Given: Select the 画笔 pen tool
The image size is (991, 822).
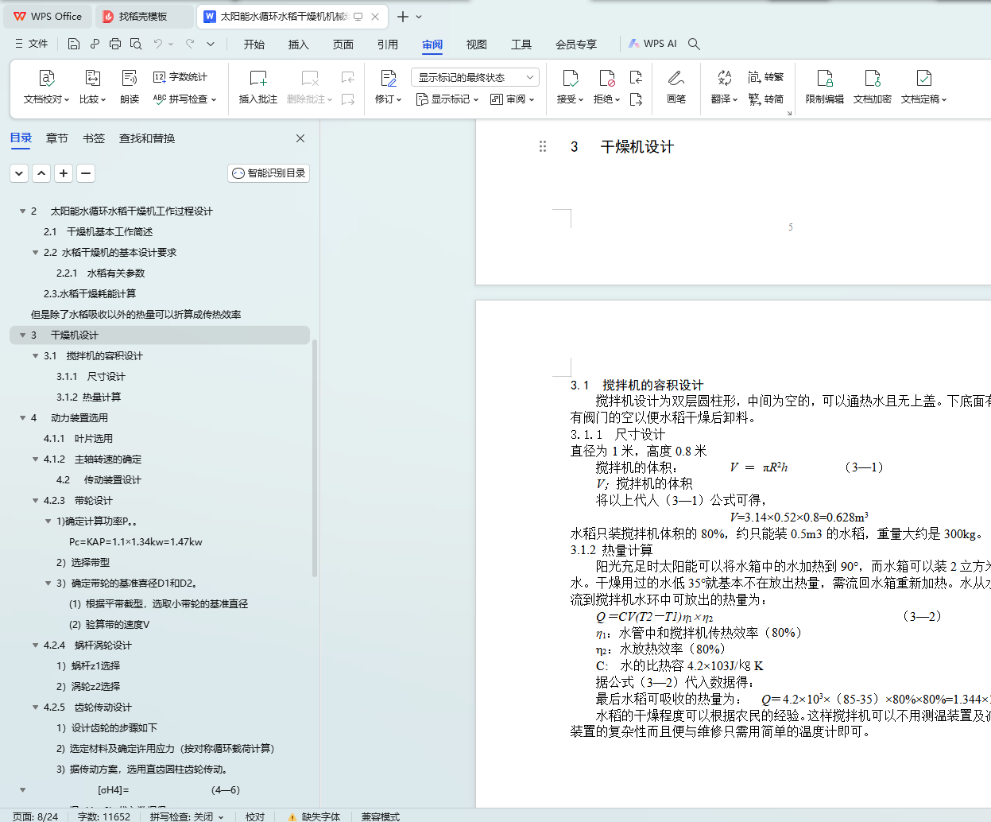Looking at the screenshot, I should coord(676,87).
